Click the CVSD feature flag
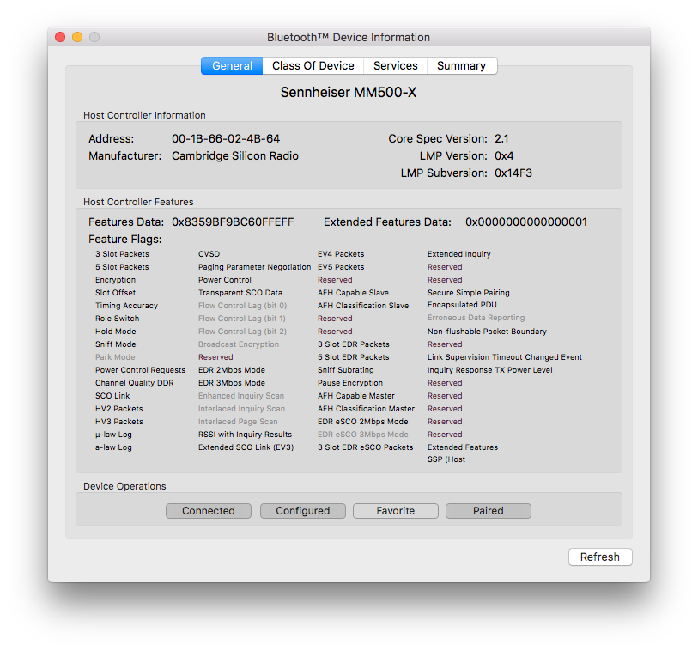This screenshot has height=651, width=698. click(x=209, y=254)
